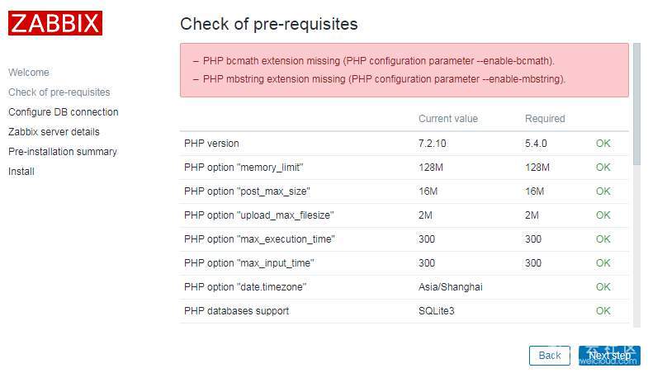Open Zabbix server details step
The image size is (648, 373).
coord(54,132)
